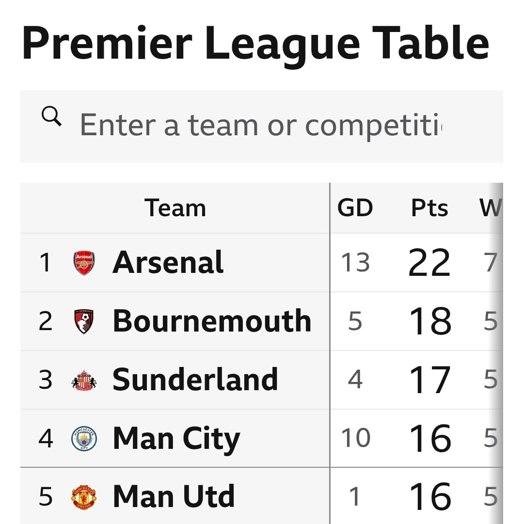Click the Team column header
The image size is (523, 524).
click(x=175, y=208)
